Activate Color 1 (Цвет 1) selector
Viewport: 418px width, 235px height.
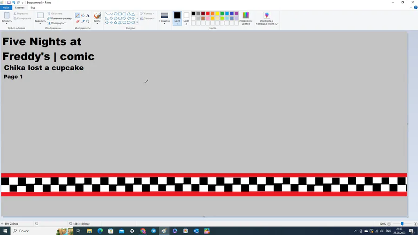tap(177, 18)
